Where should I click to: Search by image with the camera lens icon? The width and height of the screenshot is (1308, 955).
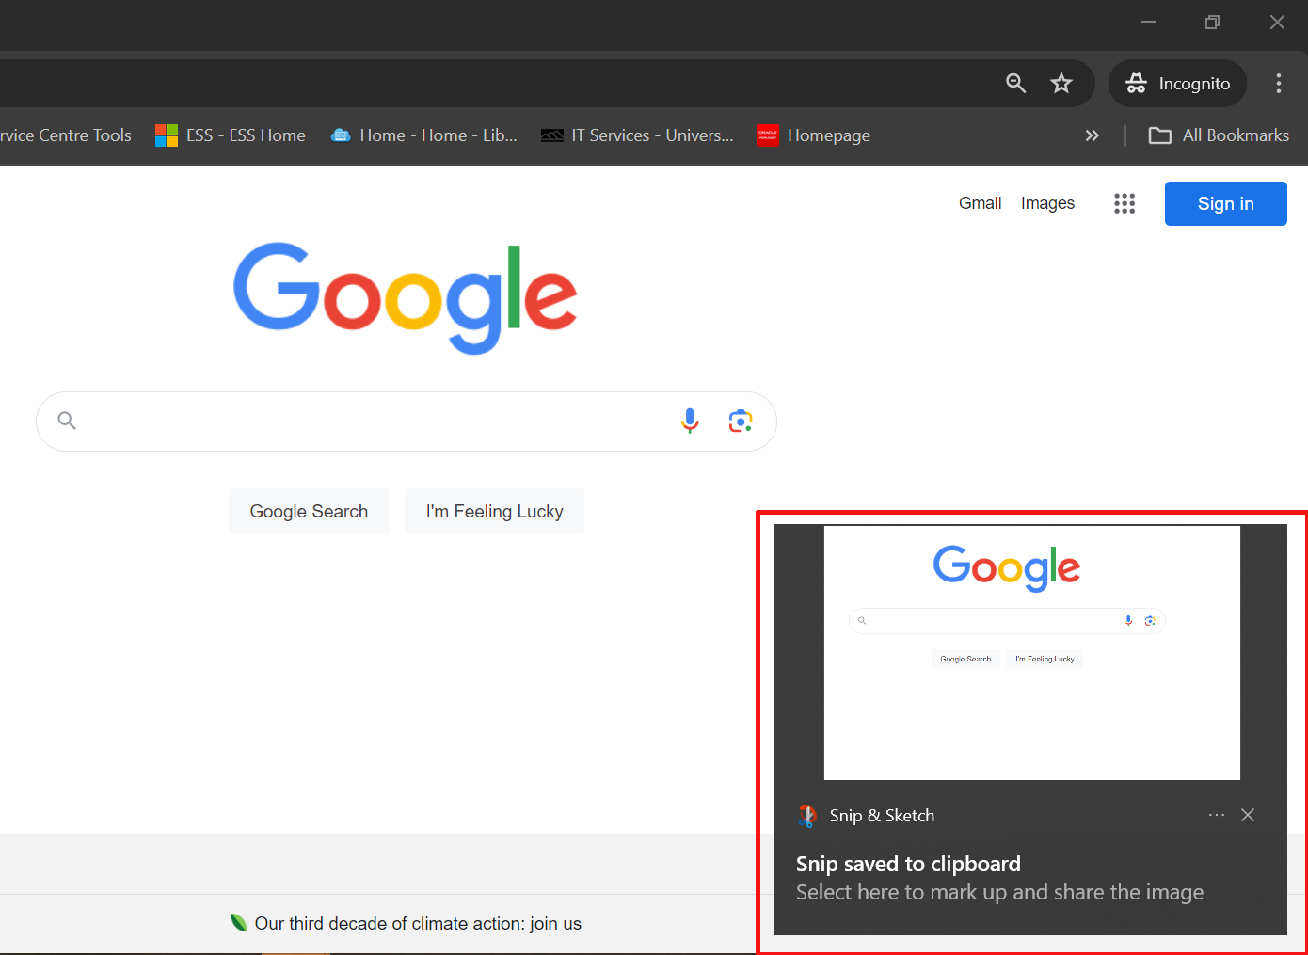pyautogui.click(x=741, y=421)
